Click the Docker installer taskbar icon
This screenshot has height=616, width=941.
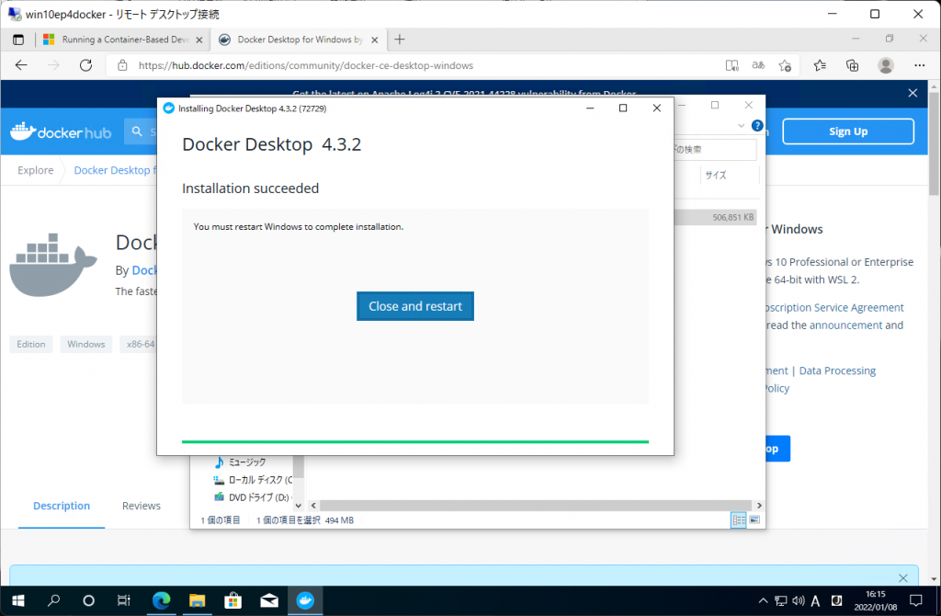[x=305, y=600]
